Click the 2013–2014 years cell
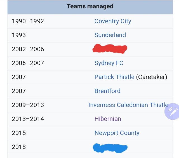Image resolution: width=179 pixels, height=158 pixels. click(x=28, y=119)
